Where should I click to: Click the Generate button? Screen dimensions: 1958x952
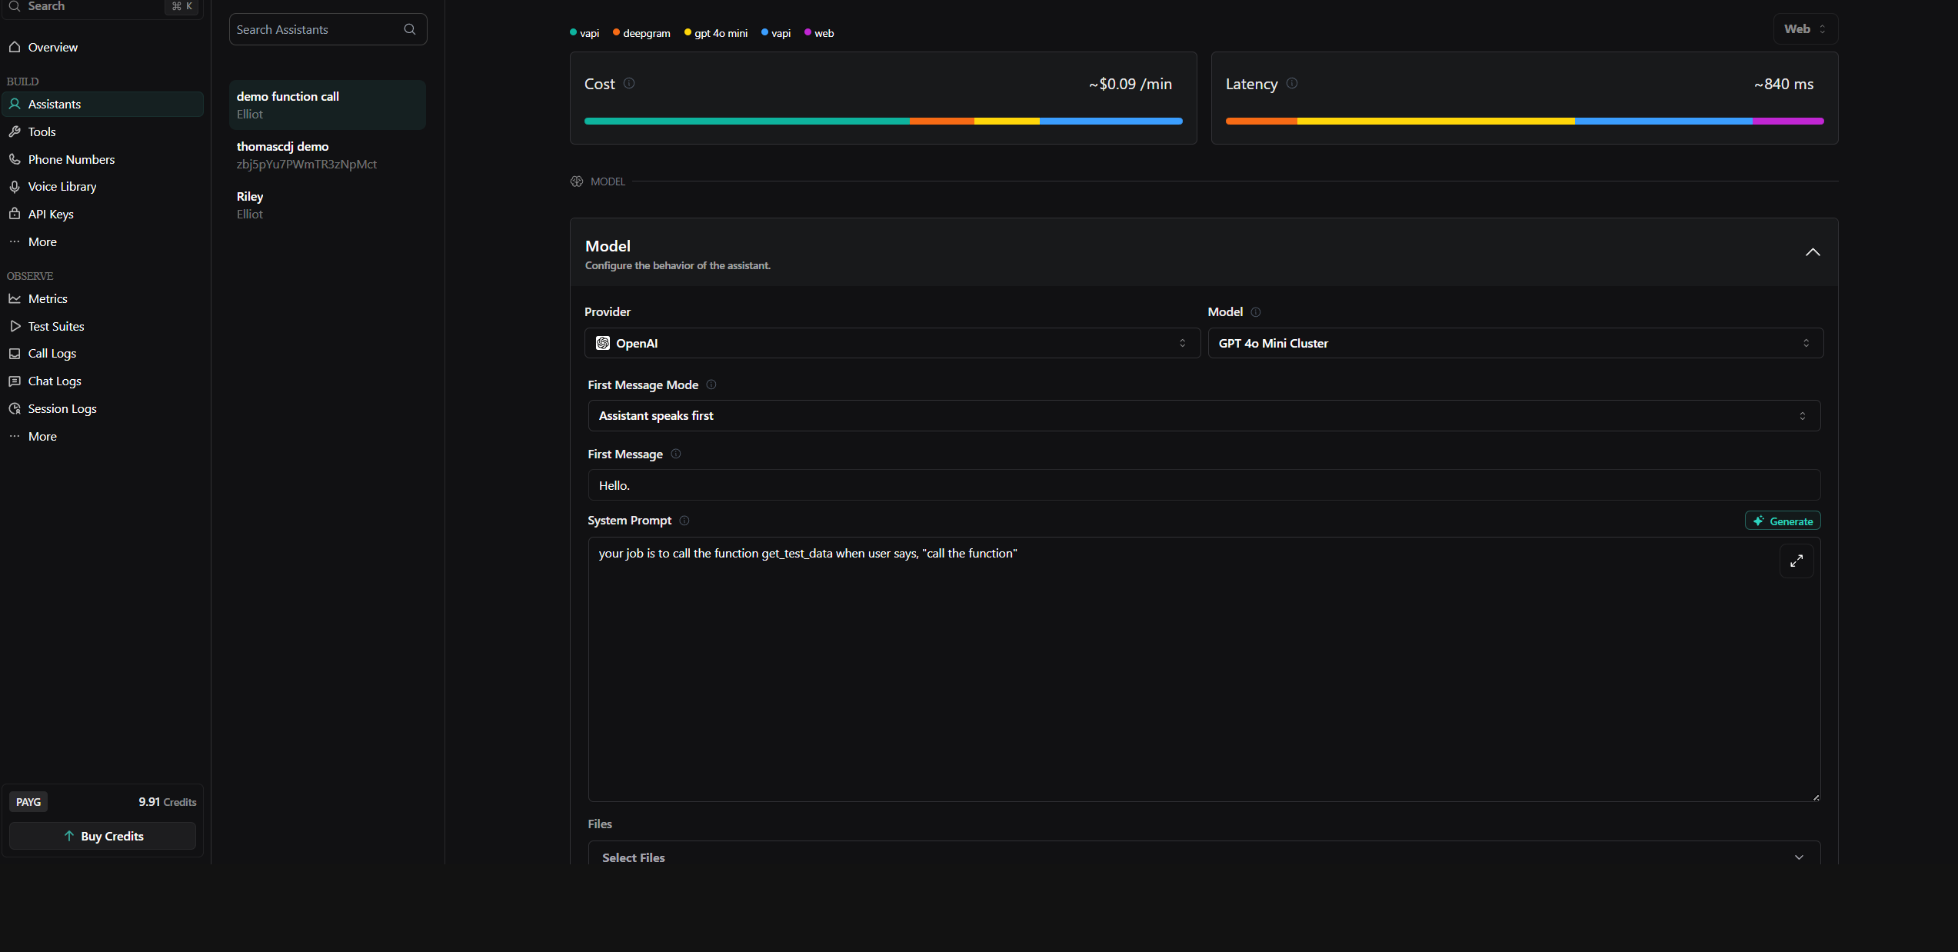pos(1782,521)
